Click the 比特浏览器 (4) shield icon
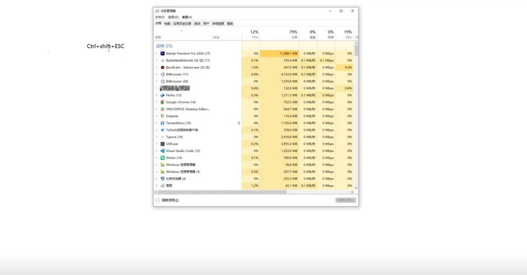This screenshot has width=527, height=275. coord(162,179)
